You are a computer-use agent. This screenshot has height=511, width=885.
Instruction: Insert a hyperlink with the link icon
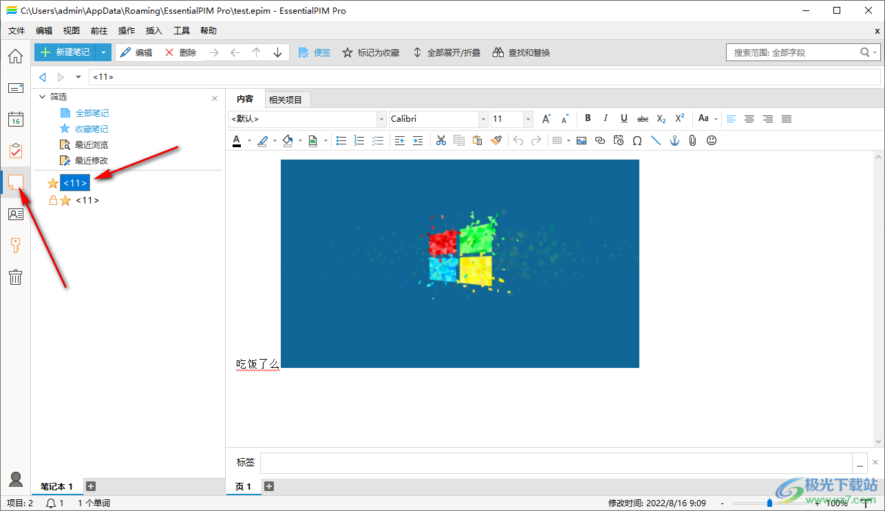pos(600,140)
